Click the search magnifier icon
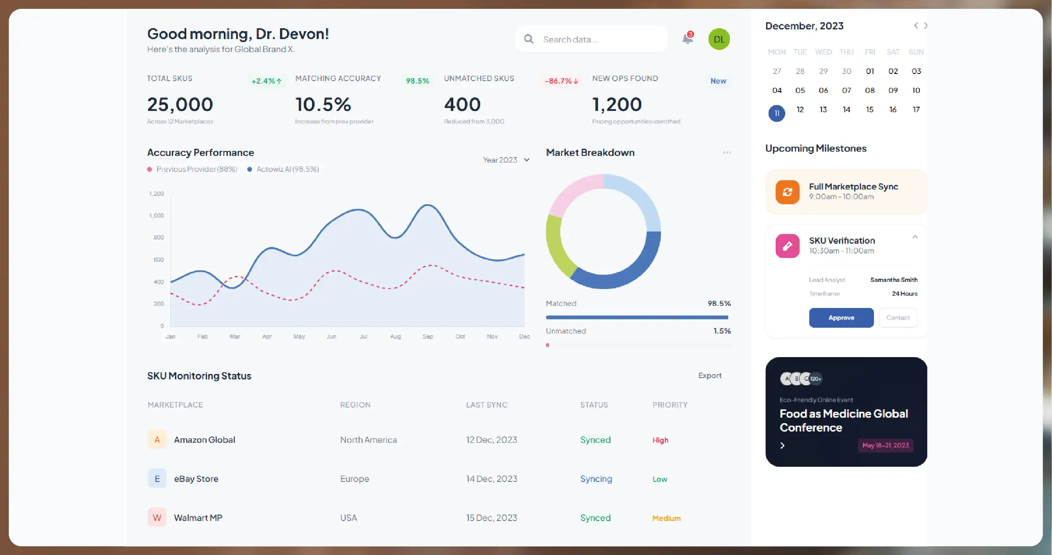The height and width of the screenshot is (555, 1052). click(529, 39)
